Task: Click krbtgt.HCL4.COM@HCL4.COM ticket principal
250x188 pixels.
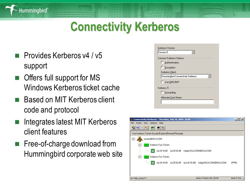Action: 197,151
